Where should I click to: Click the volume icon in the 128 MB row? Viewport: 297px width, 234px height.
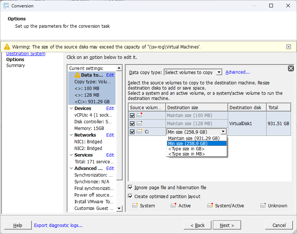point(140,123)
